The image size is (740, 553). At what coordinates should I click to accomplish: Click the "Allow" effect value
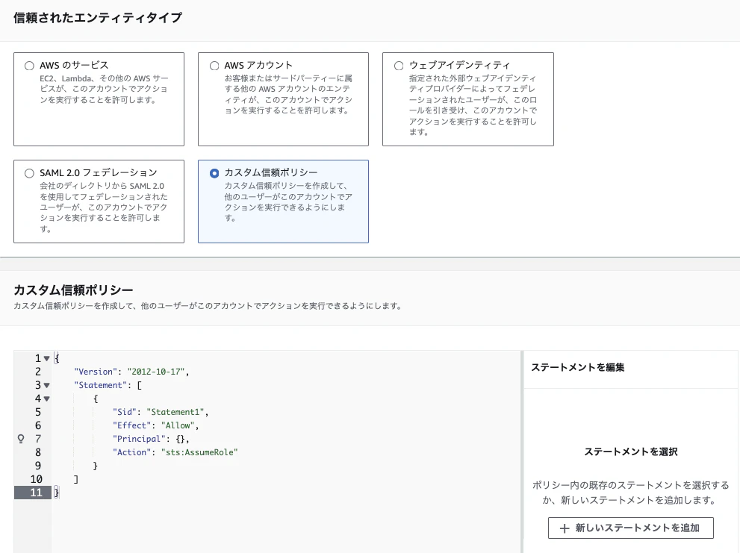coord(178,425)
